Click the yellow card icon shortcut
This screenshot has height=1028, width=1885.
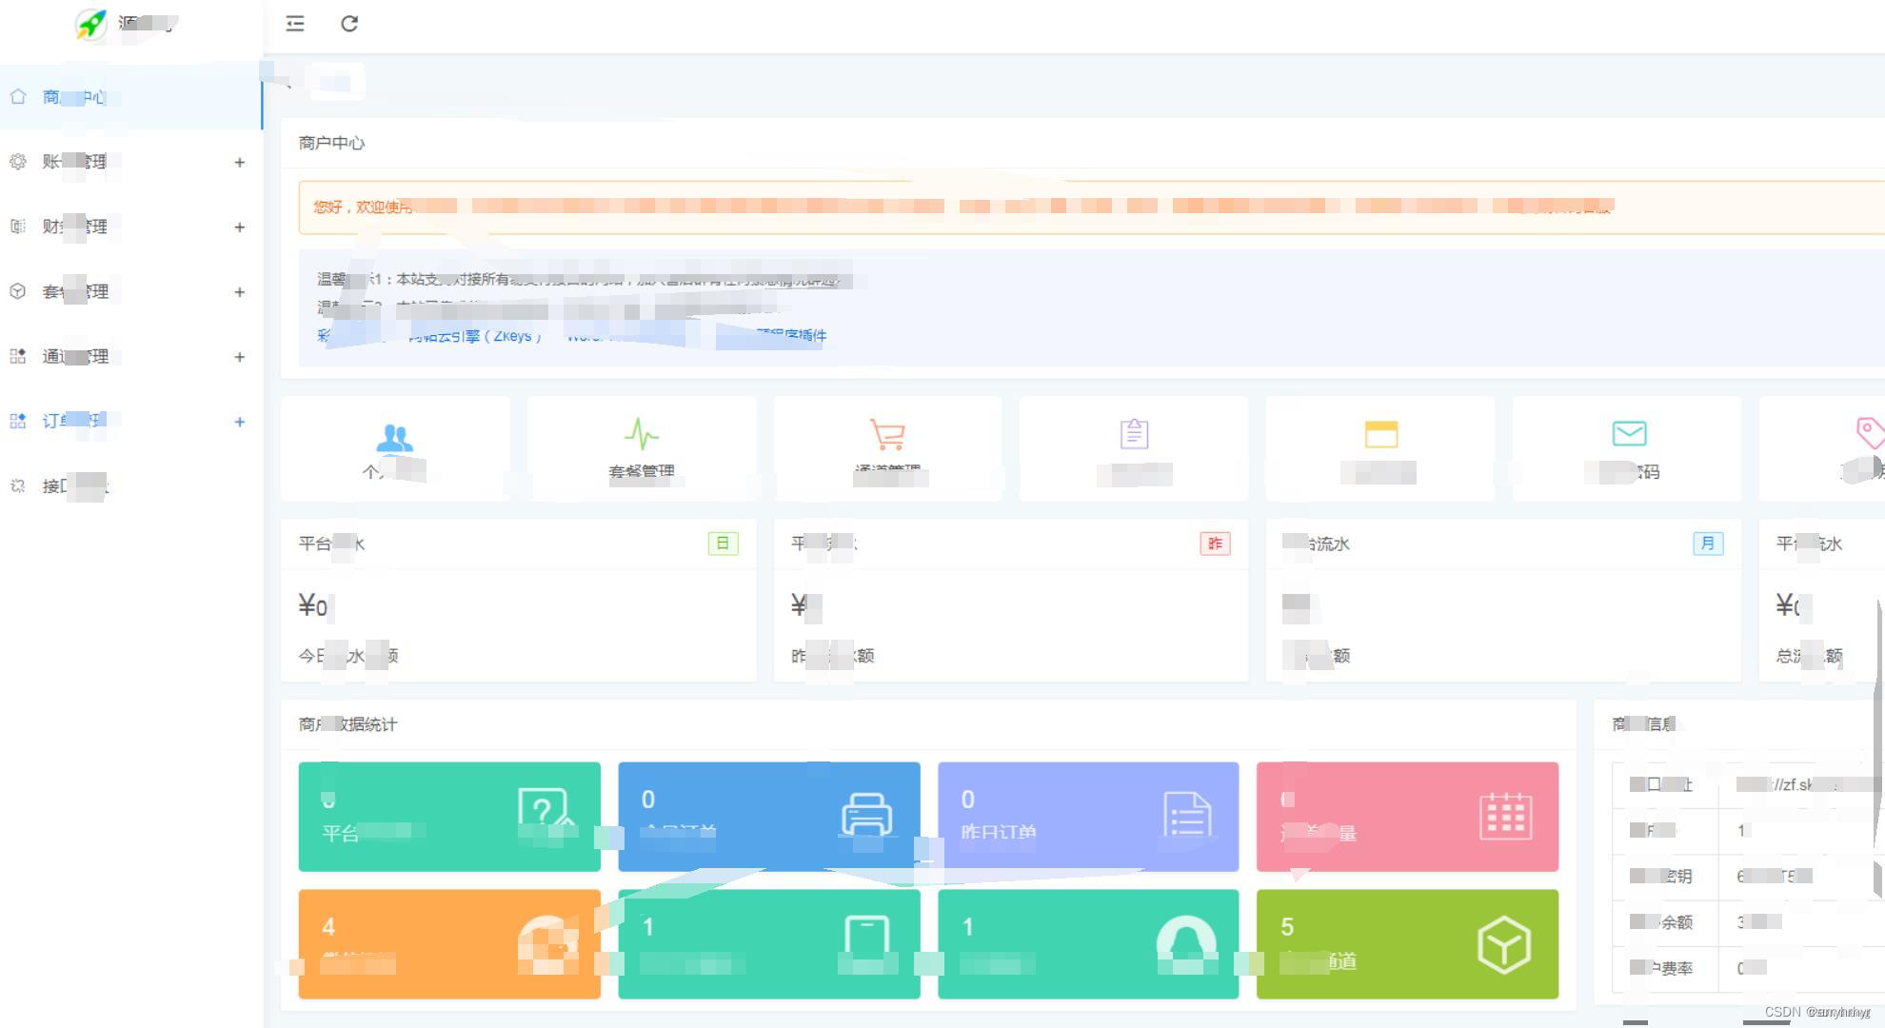pos(1380,434)
